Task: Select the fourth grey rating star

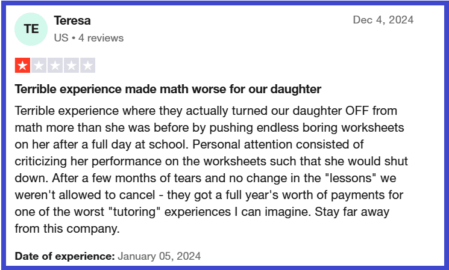Action: tap(71, 66)
